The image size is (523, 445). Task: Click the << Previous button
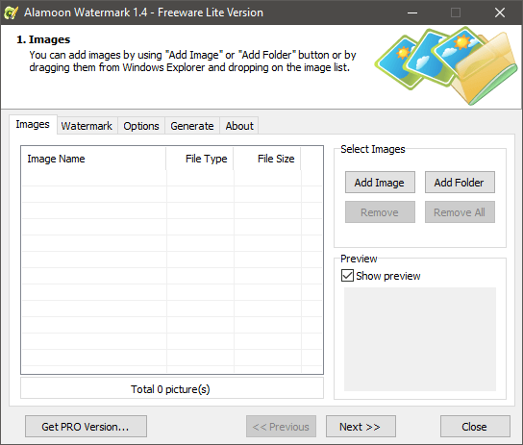[x=281, y=427]
